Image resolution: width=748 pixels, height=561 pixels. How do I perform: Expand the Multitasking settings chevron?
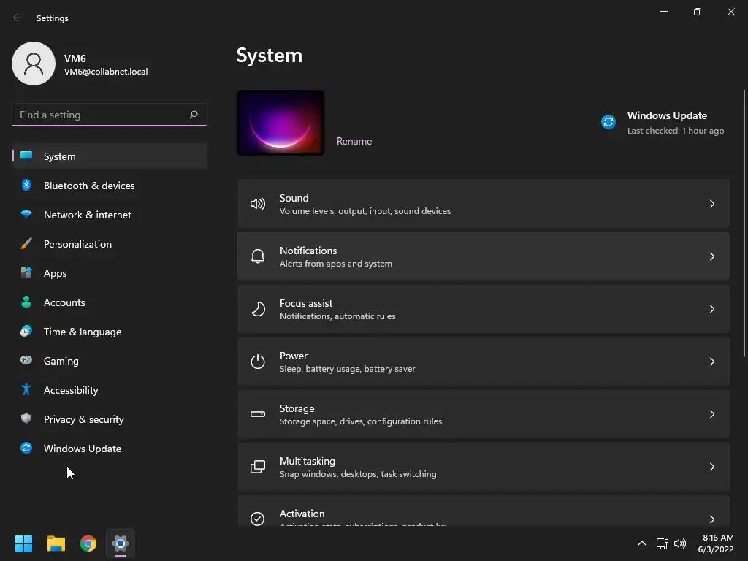(x=711, y=467)
